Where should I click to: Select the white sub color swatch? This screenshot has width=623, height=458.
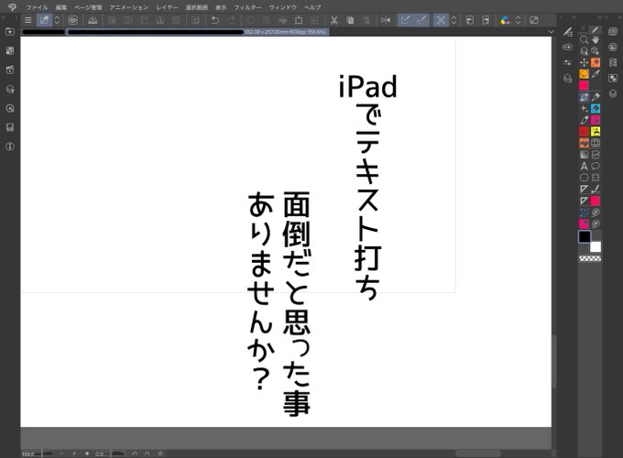click(x=596, y=247)
